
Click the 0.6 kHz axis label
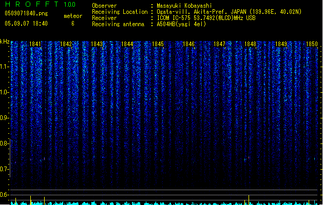(4, 195)
